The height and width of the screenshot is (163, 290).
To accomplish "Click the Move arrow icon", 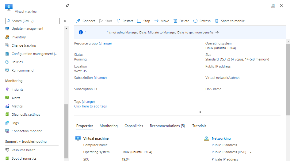I will [x=156, y=21].
